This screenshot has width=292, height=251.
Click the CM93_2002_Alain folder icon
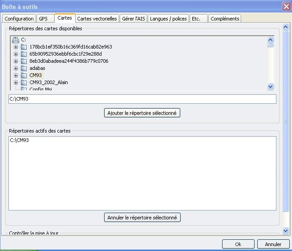24,82
